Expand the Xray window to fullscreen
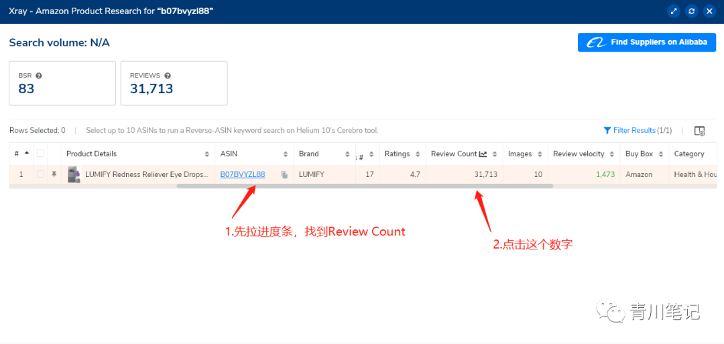Image resolution: width=724 pixels, height=344 pixels. point(674,11)
